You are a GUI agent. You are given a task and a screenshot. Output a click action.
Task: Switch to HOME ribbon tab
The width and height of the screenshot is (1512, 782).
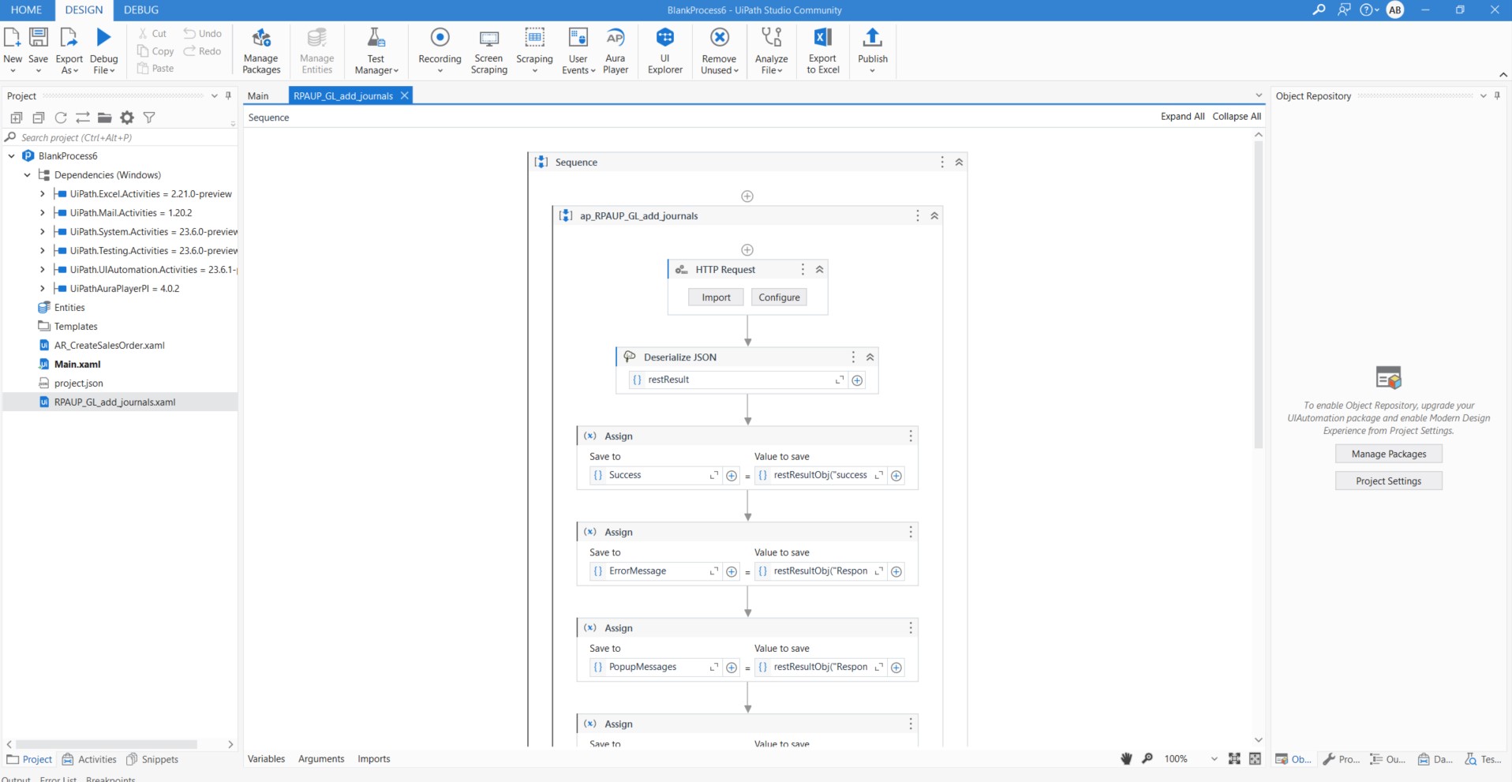(27, 9)
